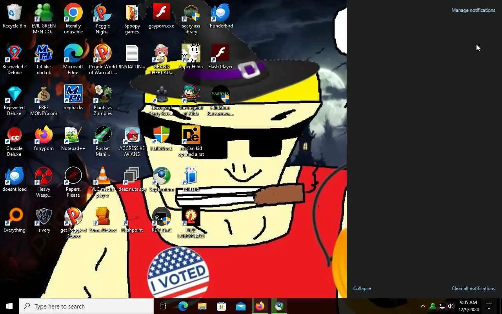Launch the solitario shortcut

[191, 180]
